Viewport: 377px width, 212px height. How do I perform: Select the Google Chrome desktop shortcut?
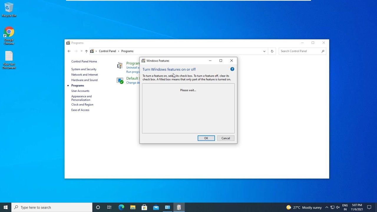(x=9, y=36)
